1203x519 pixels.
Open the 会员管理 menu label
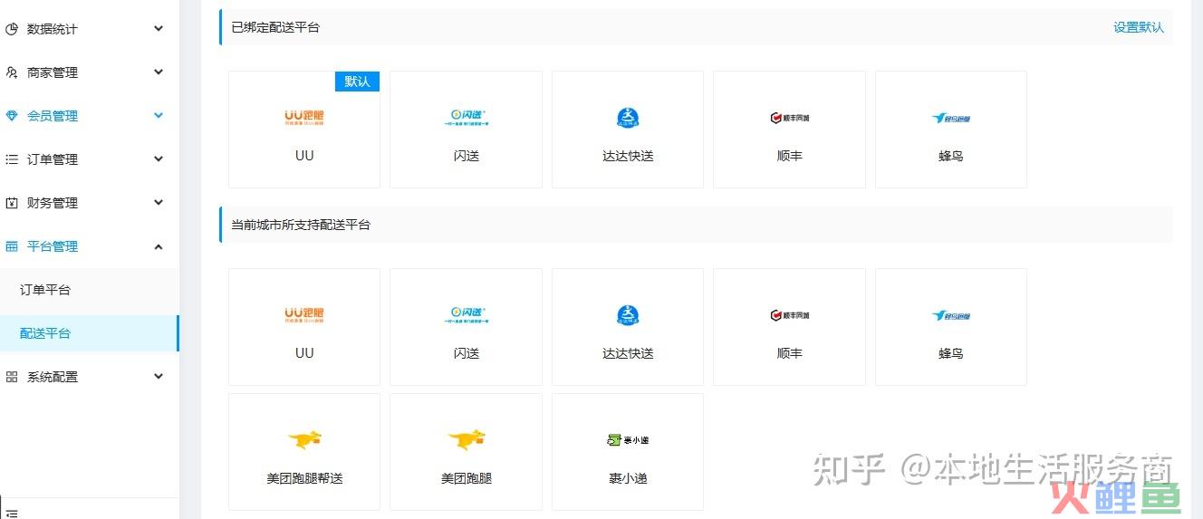[x=53, y=116]
